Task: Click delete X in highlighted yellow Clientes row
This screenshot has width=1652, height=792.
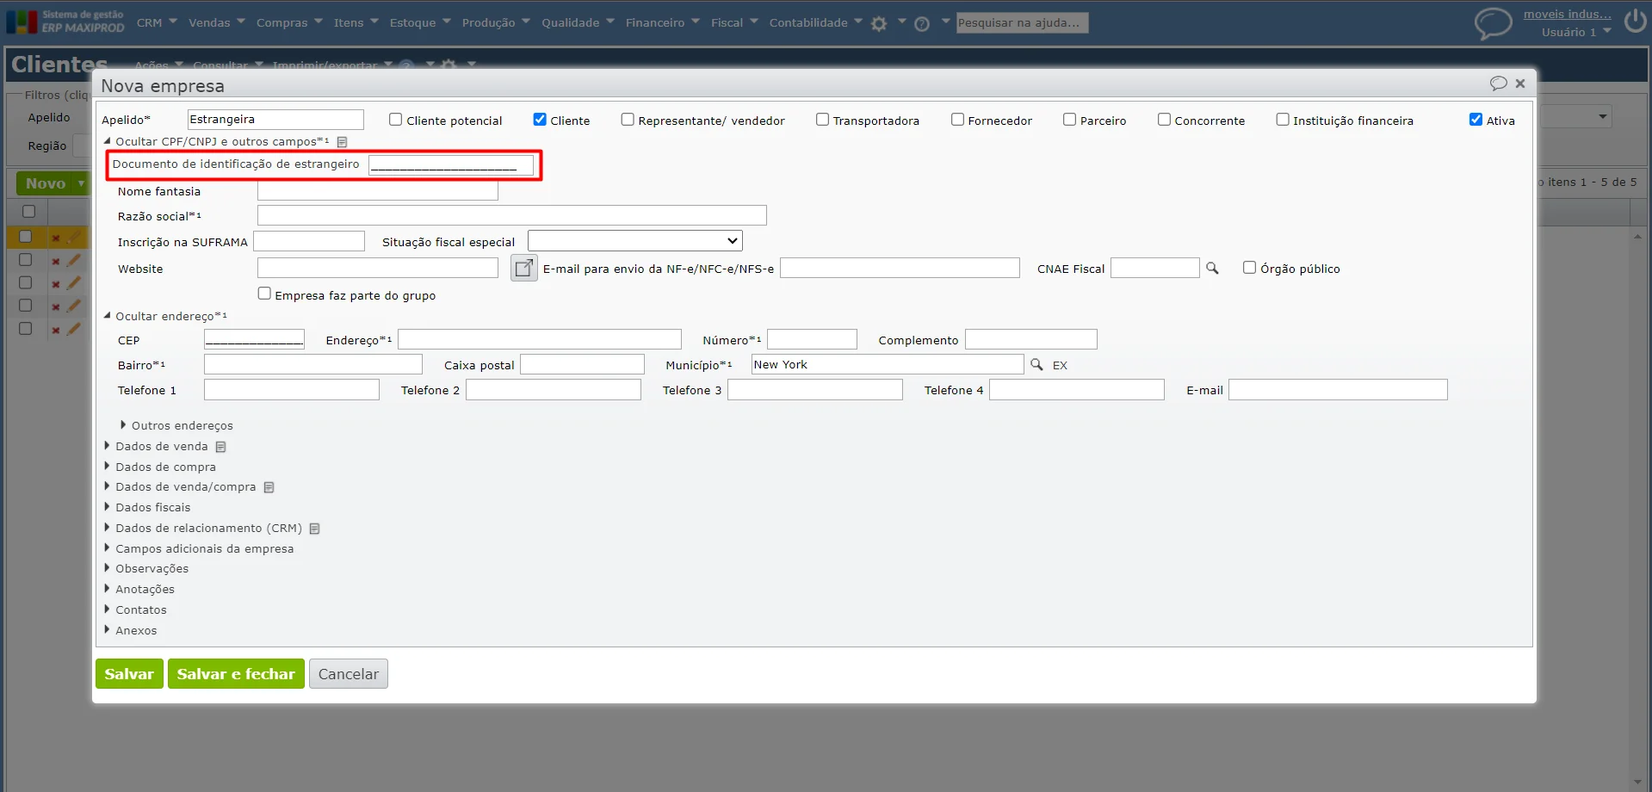Action: pos(55,238)
